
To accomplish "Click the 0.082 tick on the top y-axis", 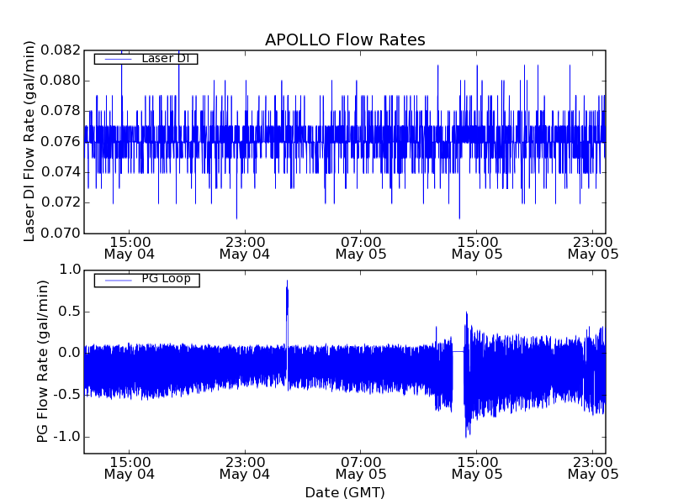I will [x=63, y=50].
